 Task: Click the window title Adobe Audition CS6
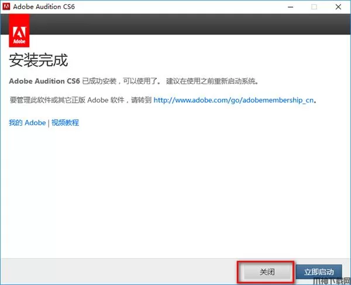pos(44,6)
